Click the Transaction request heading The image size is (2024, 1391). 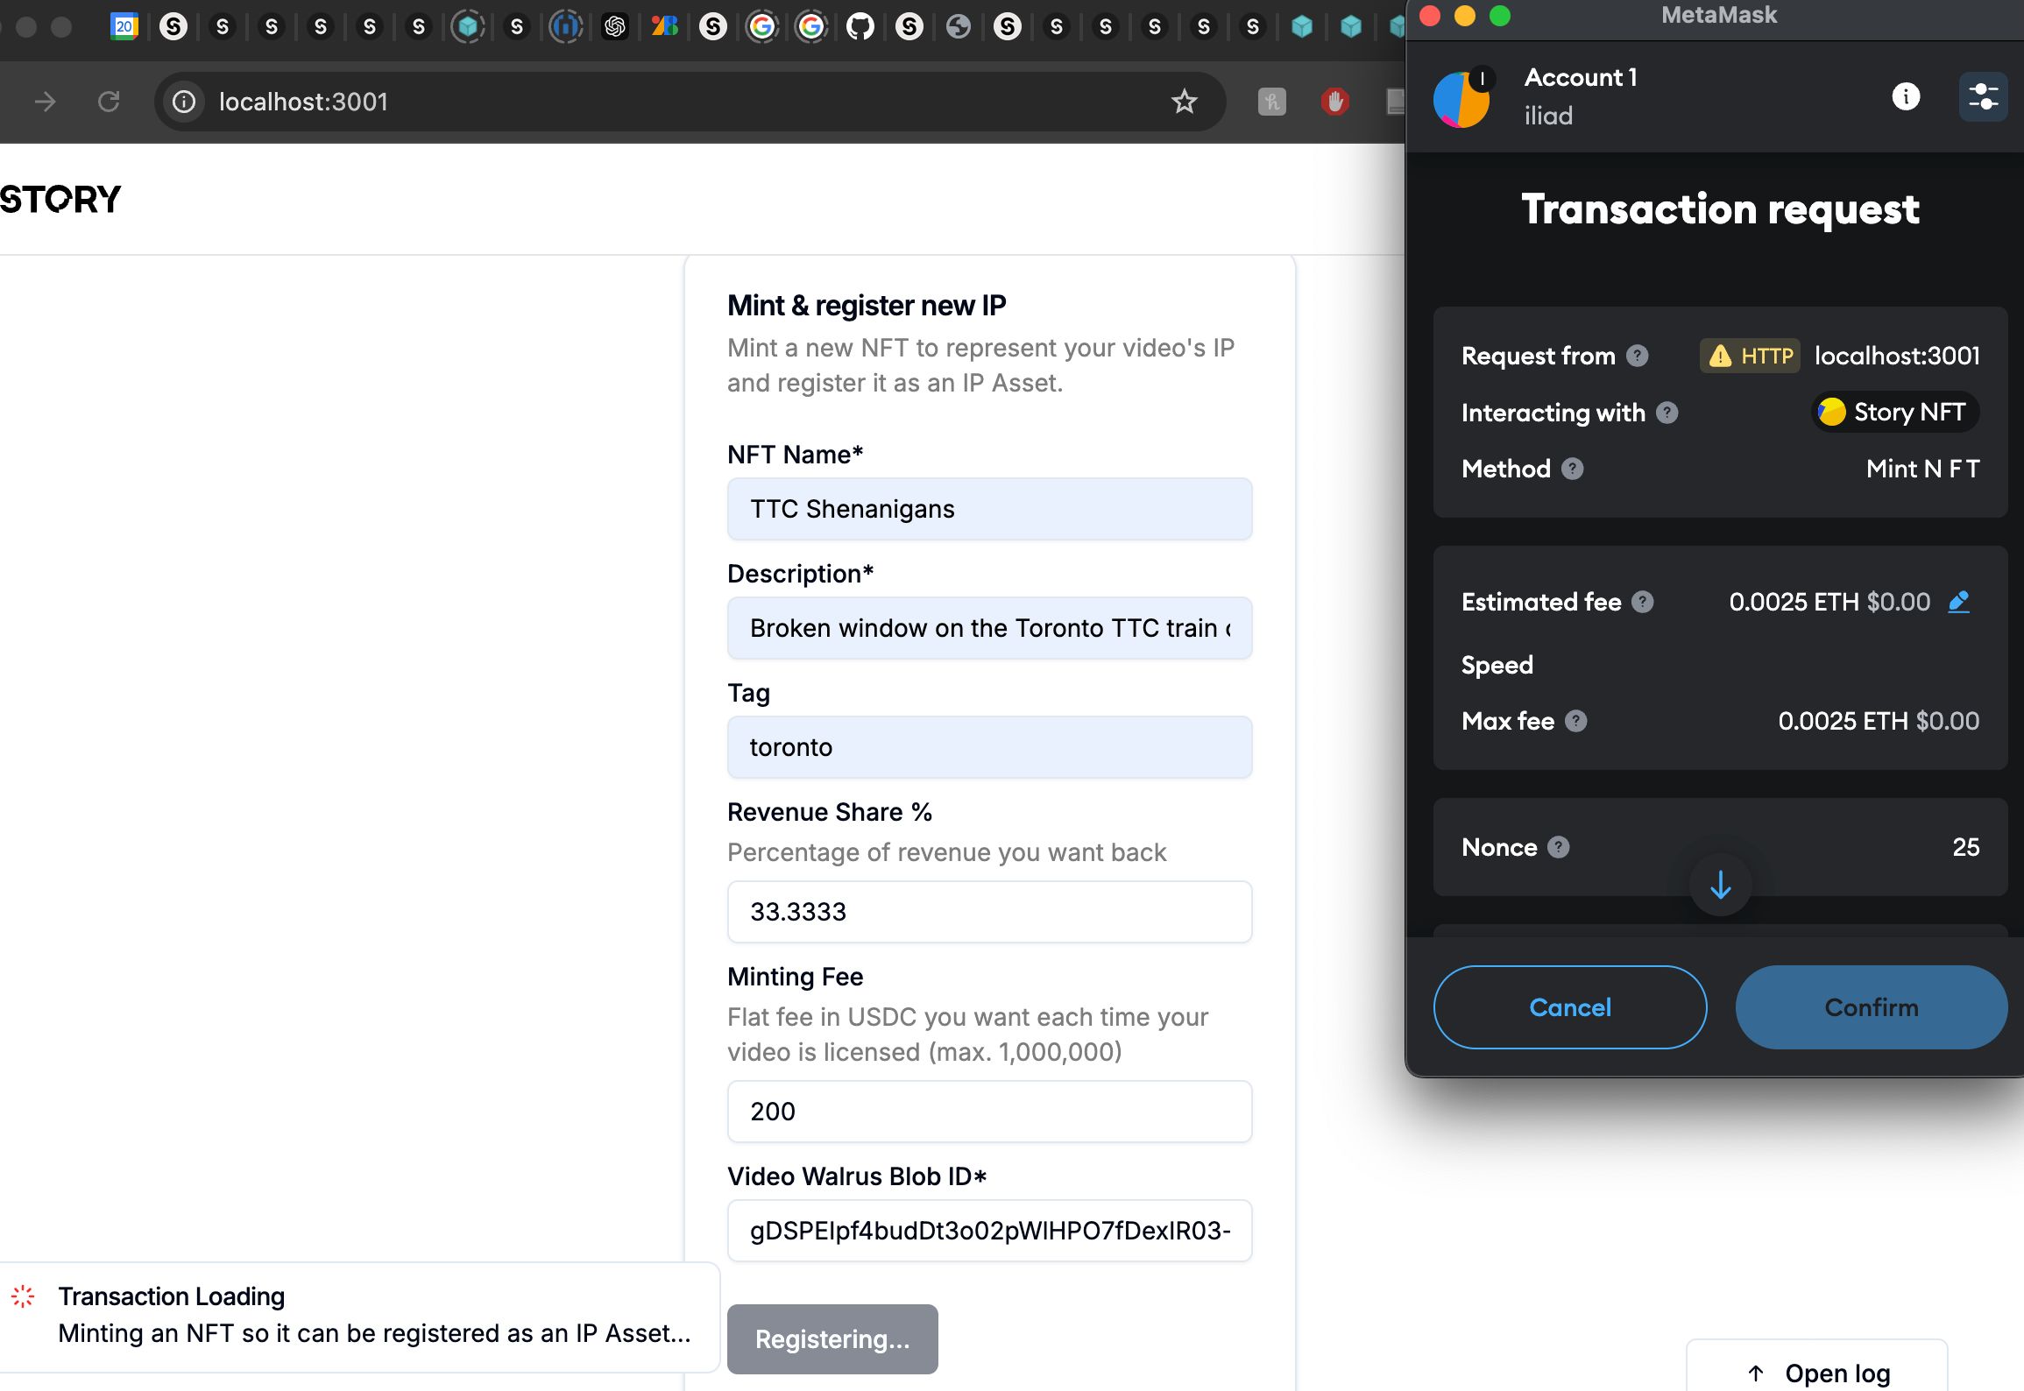click(1720, 209)
